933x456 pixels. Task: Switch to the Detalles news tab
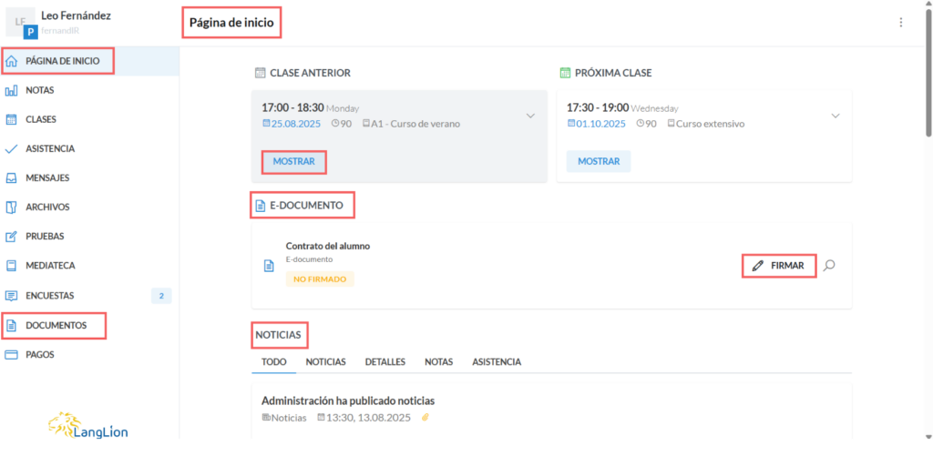384,362
